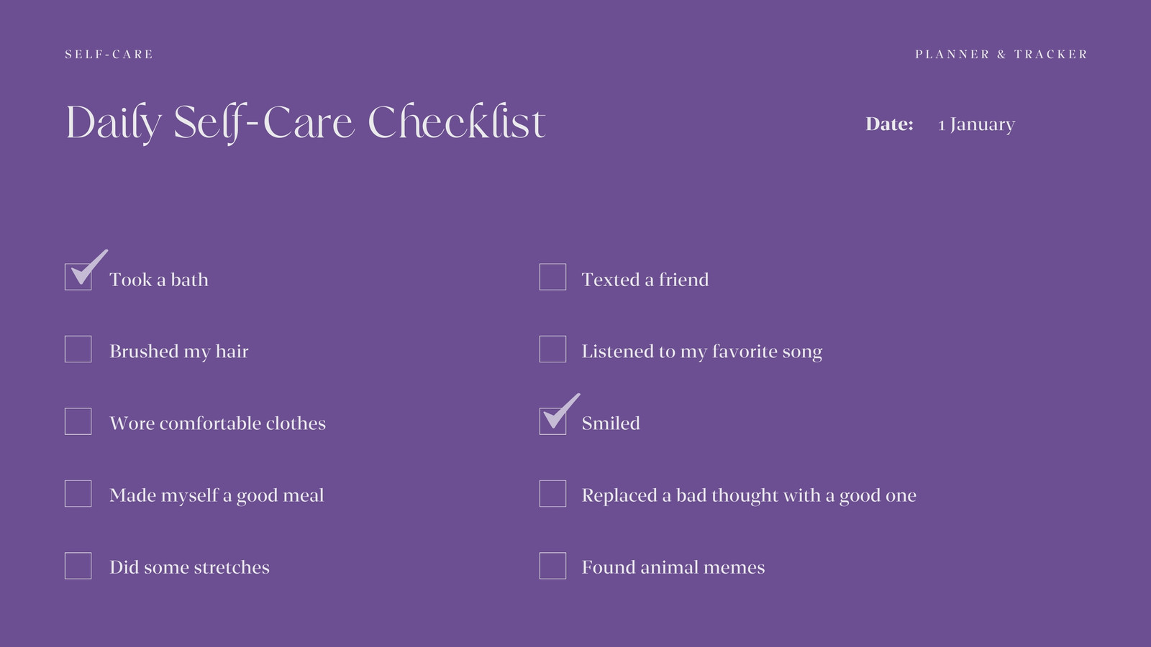The width and height of the screenshot is (1151, 647).
Task: Check the Did some stretches box
Action: point(78,565)
